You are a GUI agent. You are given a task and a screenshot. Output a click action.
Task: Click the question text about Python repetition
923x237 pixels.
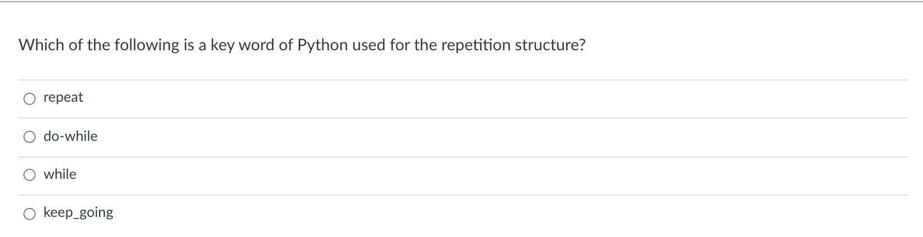[302, 45]
